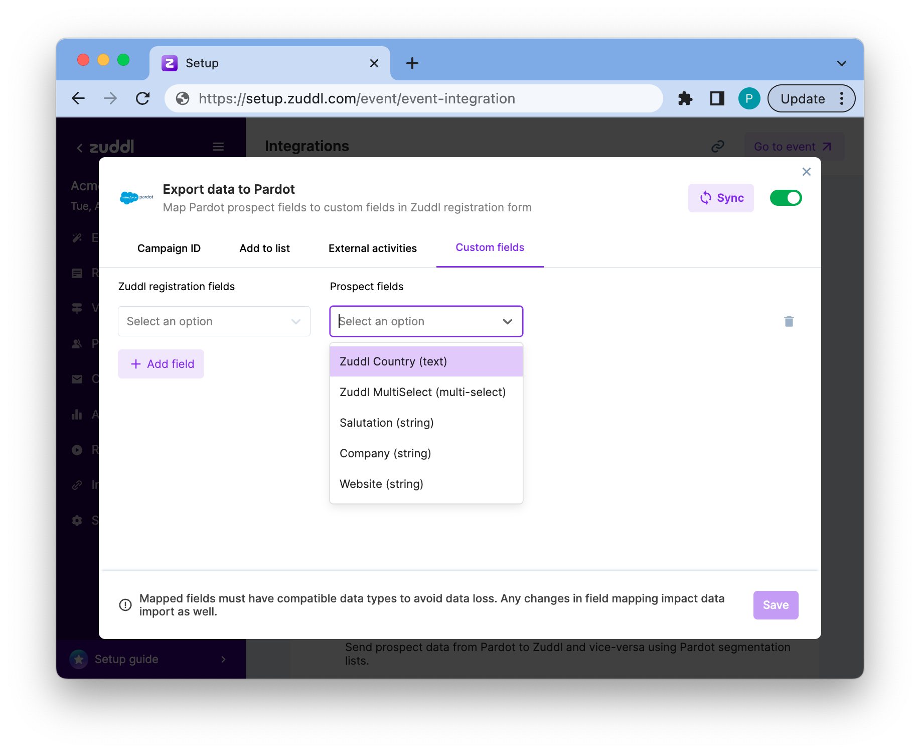Screen dimensions: 920x753
Task: Click the back chevron next to zuddl logo
Action: coord(79,148)
